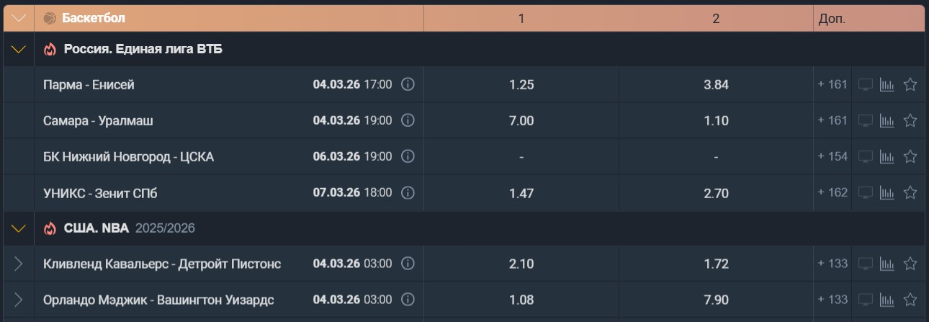The image size is (929, 322).
Task: Select odds 7.90 for Вашингтон Уизардс
Action: click(716, 300)
